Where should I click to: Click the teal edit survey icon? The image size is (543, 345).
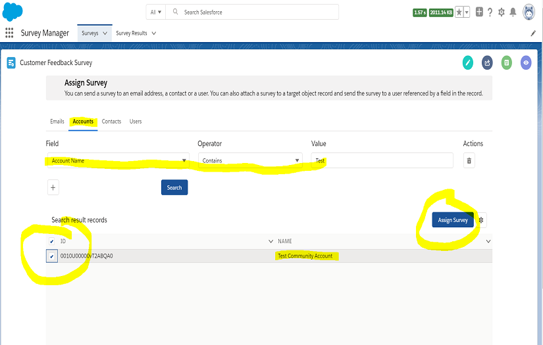point(468,62)
